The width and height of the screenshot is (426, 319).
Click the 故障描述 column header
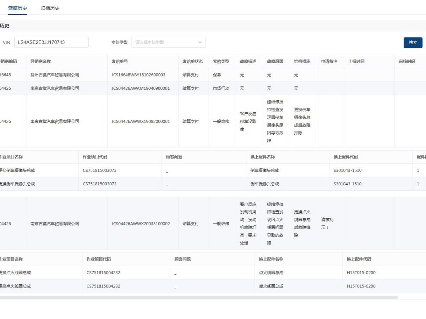[248, 61]
